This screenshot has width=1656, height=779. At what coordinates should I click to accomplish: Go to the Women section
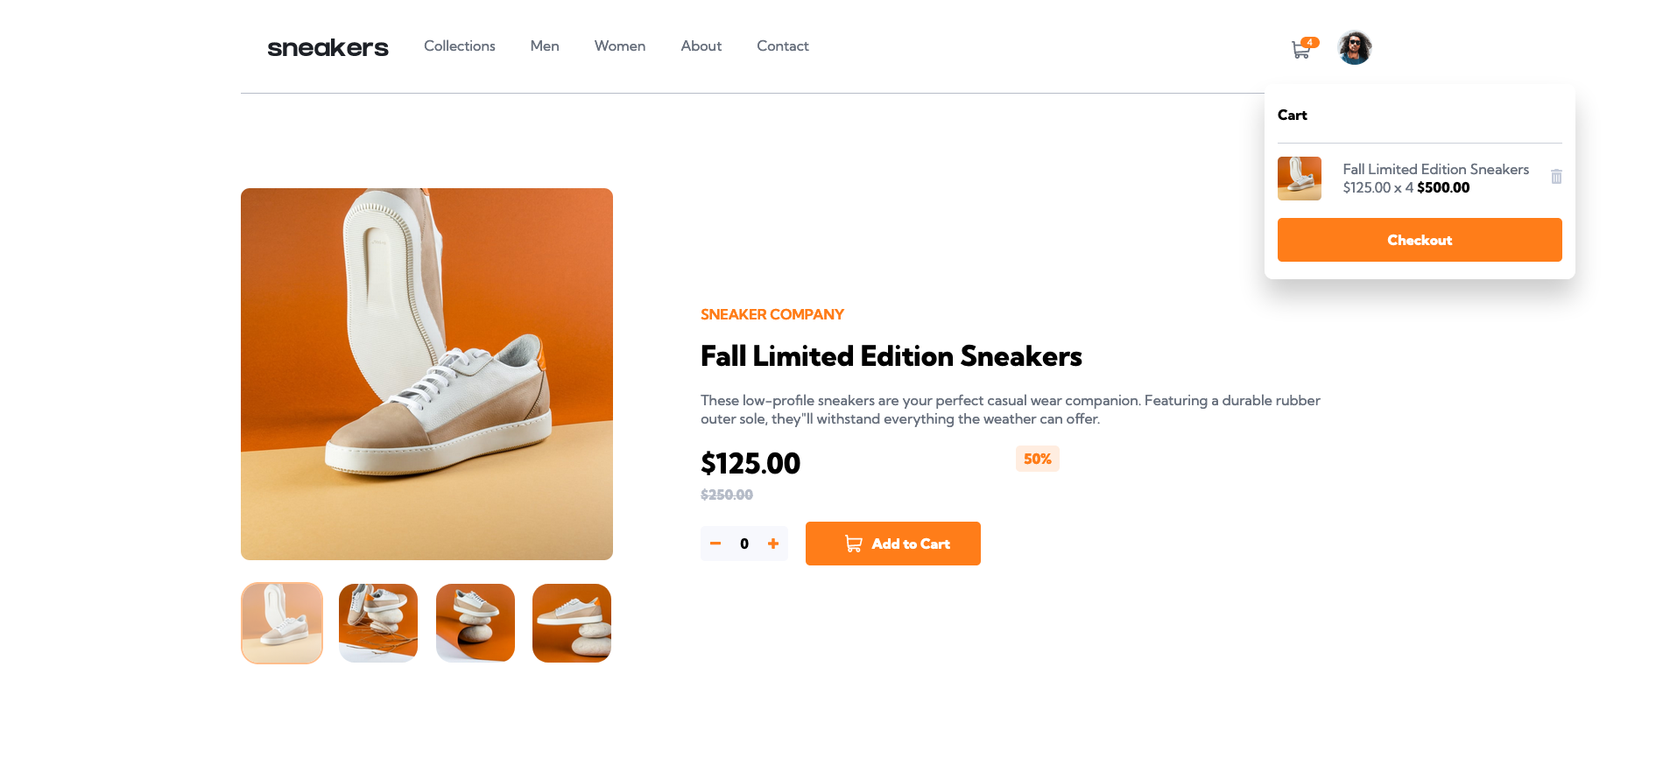620,46
